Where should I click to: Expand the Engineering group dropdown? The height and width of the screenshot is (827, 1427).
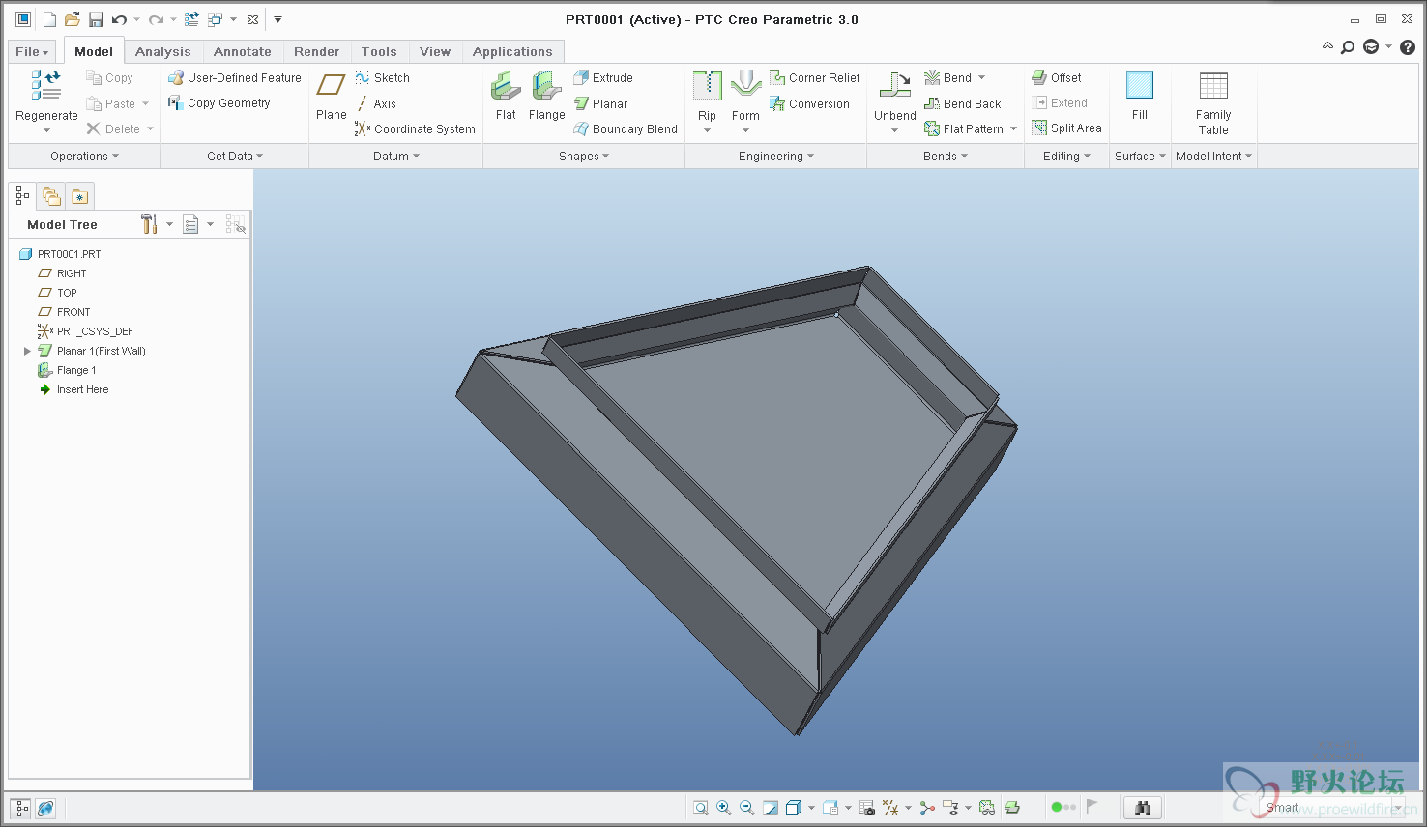coord(776,156)
